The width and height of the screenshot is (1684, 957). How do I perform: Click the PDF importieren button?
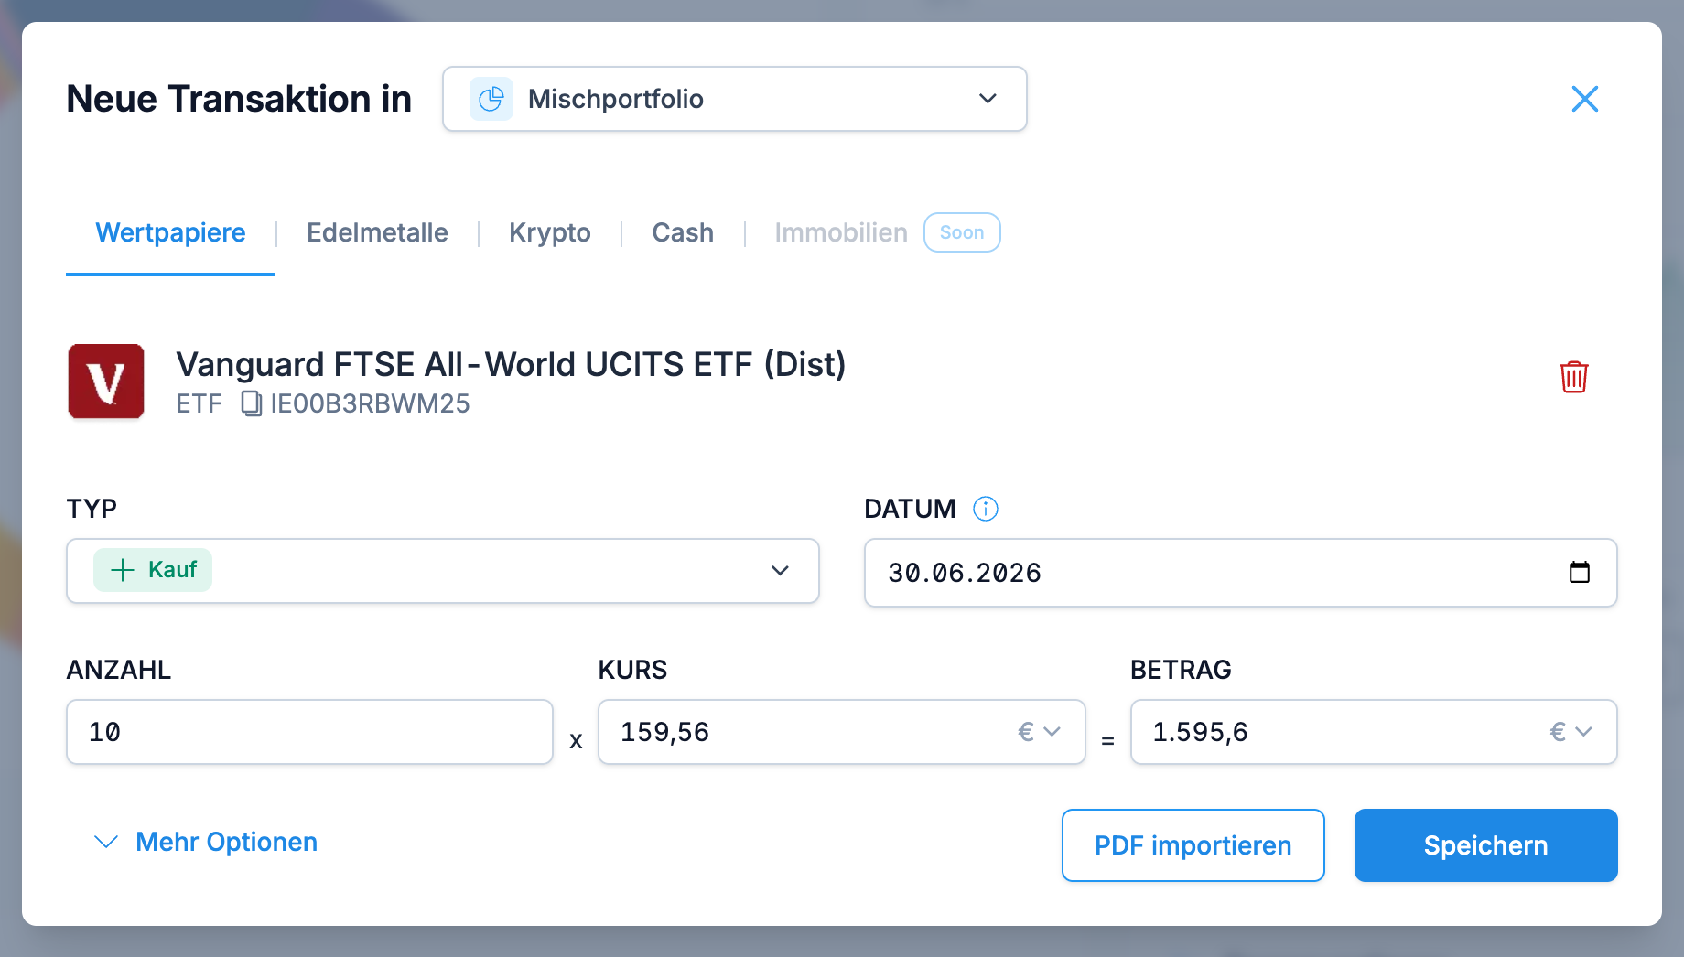tap(1193, 845)
